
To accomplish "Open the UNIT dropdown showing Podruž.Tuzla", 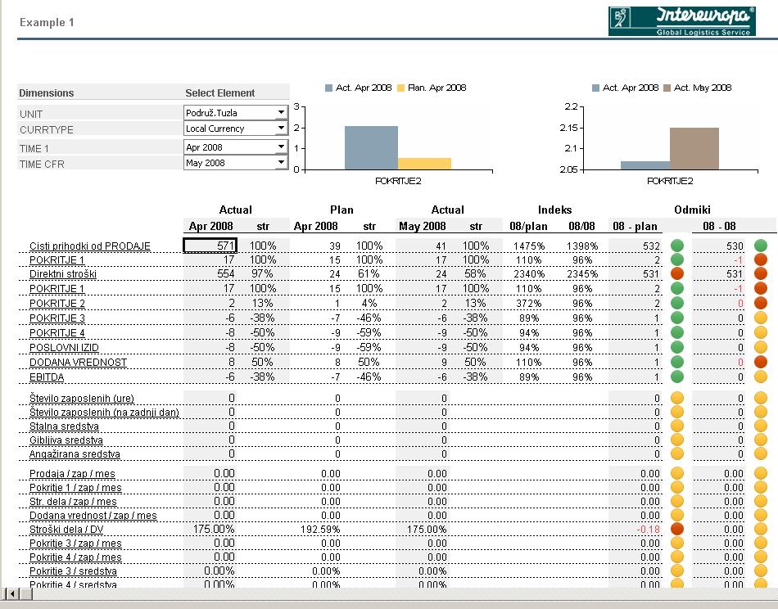I will (x=281, y=113).
